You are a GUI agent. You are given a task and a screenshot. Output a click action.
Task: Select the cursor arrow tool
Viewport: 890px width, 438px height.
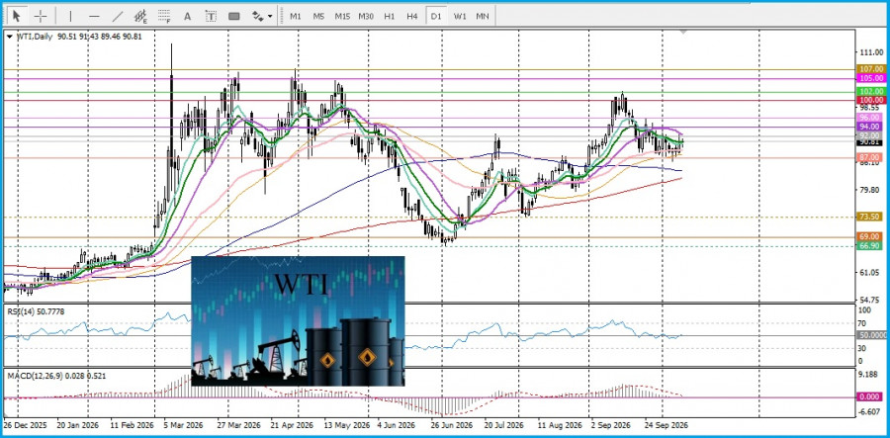[x=17, y=16]
